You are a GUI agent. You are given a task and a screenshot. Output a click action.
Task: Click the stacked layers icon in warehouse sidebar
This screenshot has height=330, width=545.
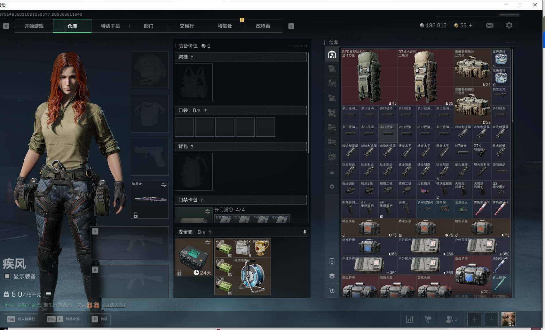point(332,276)
